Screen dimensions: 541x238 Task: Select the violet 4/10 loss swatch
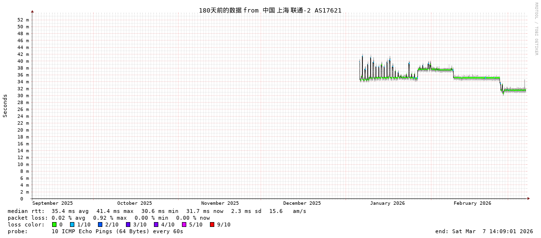tap(156, 225)
